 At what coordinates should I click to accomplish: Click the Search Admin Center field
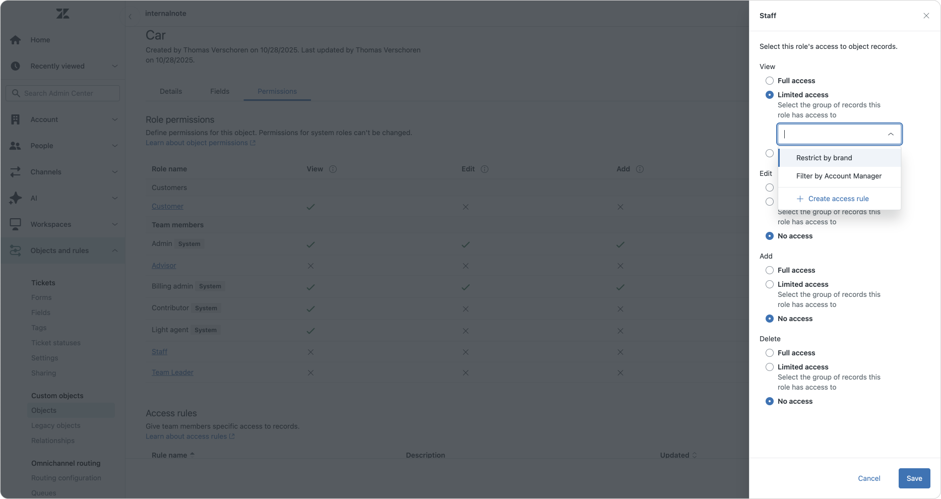point(62,93)
